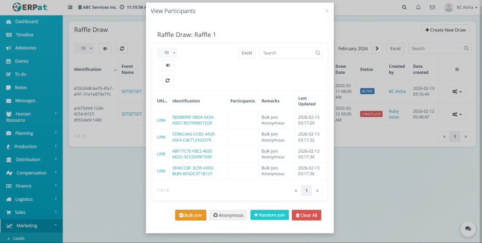
Task: Click the Anonymous button
Action: [x=228, y=215]
